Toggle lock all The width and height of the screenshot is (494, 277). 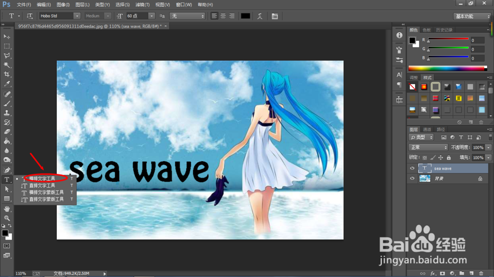click(x=449, y=158)
